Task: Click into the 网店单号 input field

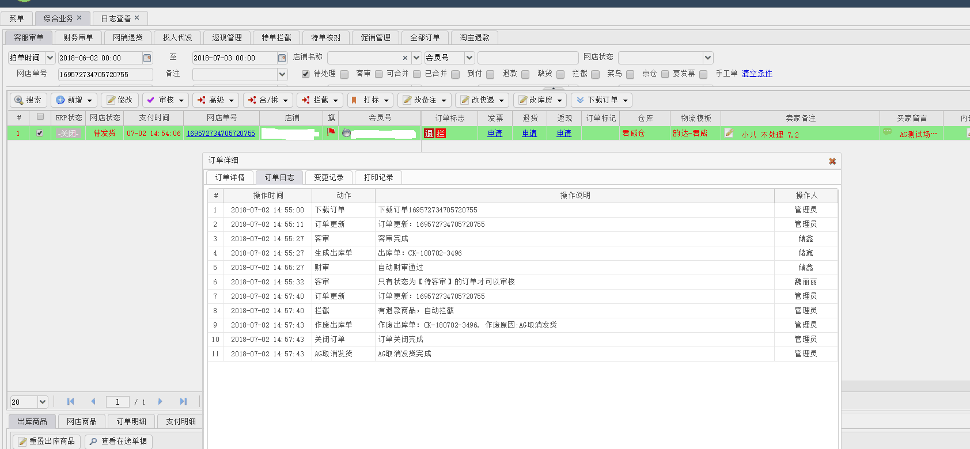Action: 105,74
